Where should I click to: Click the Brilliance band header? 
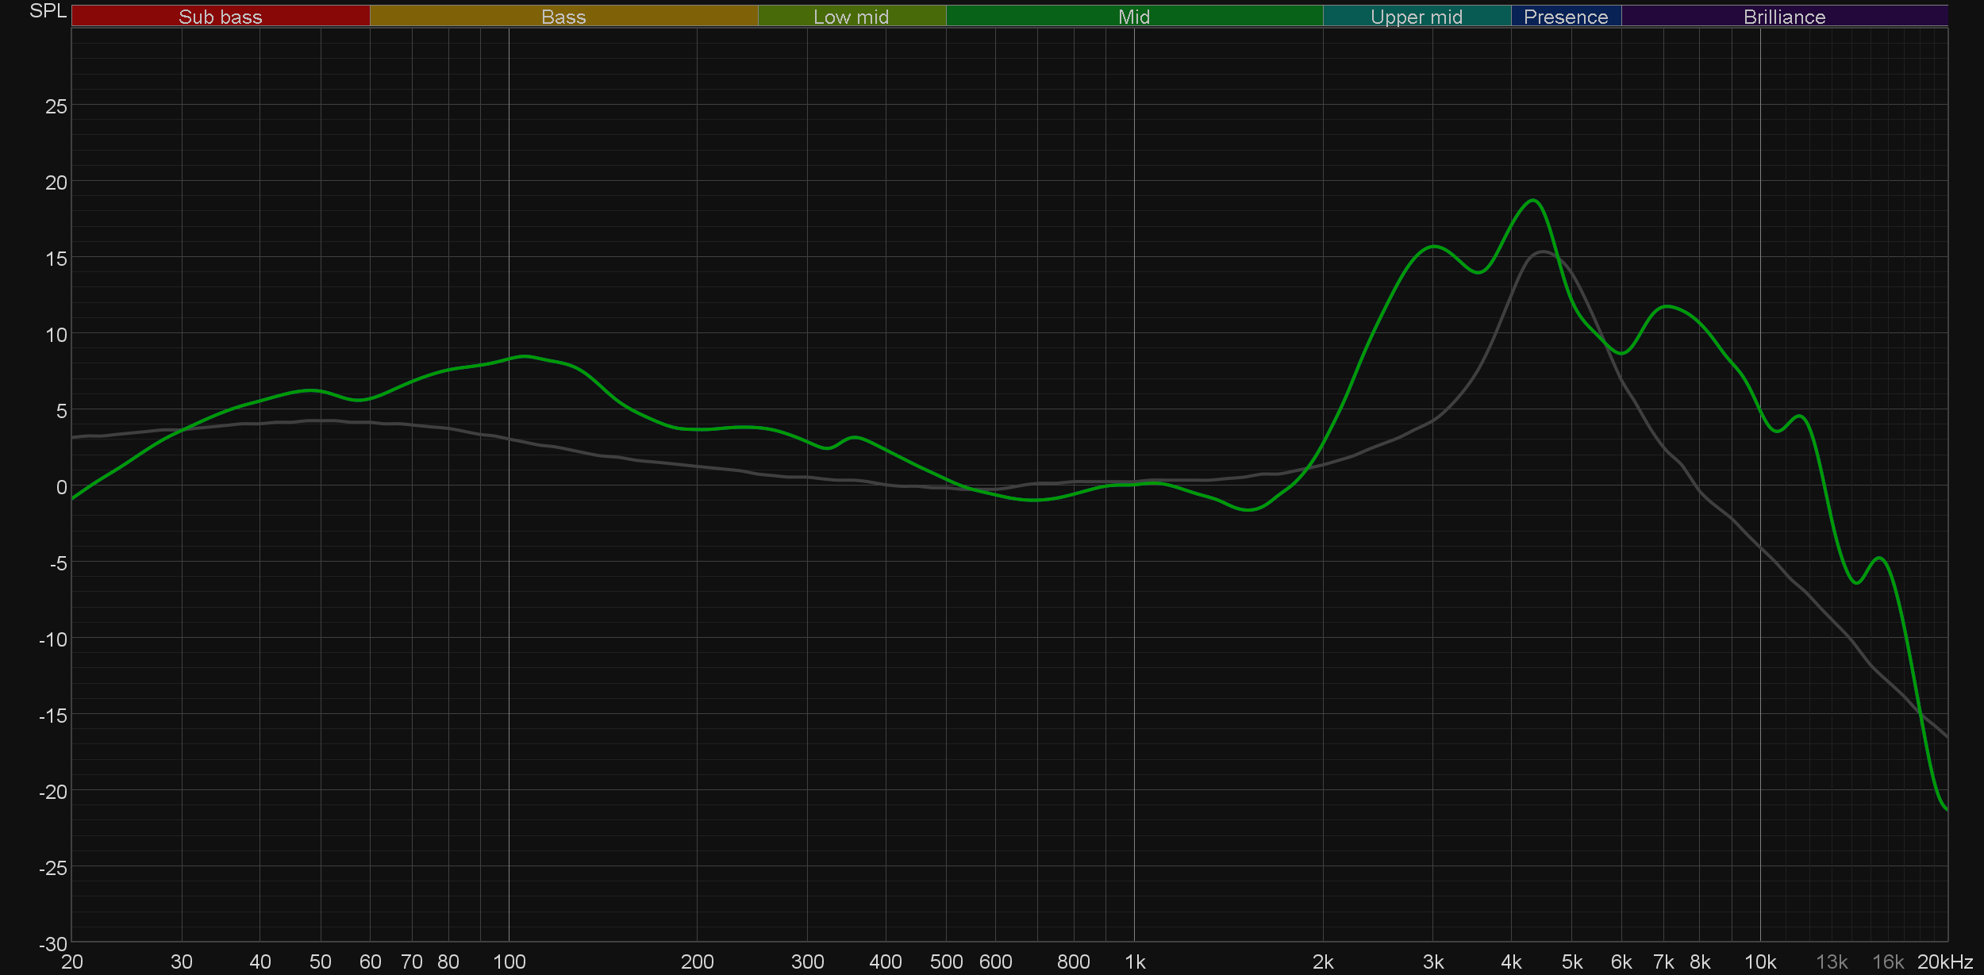pyautogui.click(x=1784, y=17)
